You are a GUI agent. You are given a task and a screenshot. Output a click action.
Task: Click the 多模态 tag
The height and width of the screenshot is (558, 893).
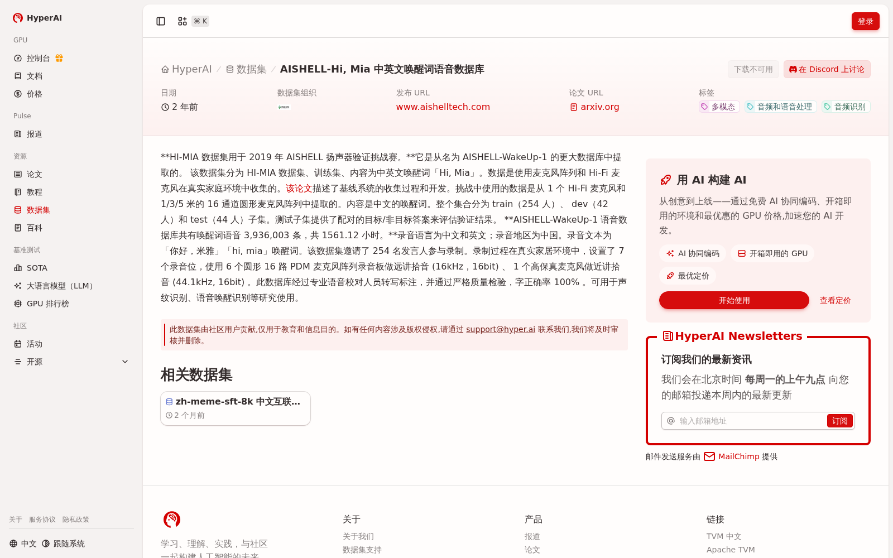719,107
